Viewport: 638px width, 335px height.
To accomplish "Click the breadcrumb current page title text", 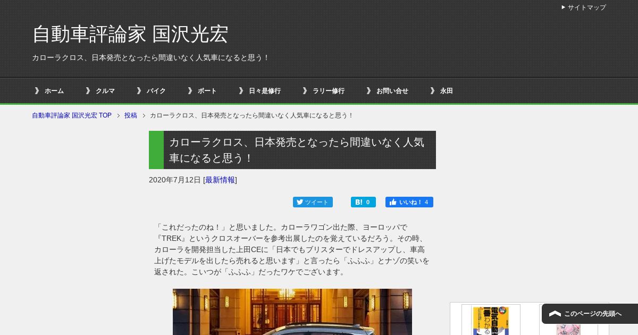I will click(x=252, y=115).
